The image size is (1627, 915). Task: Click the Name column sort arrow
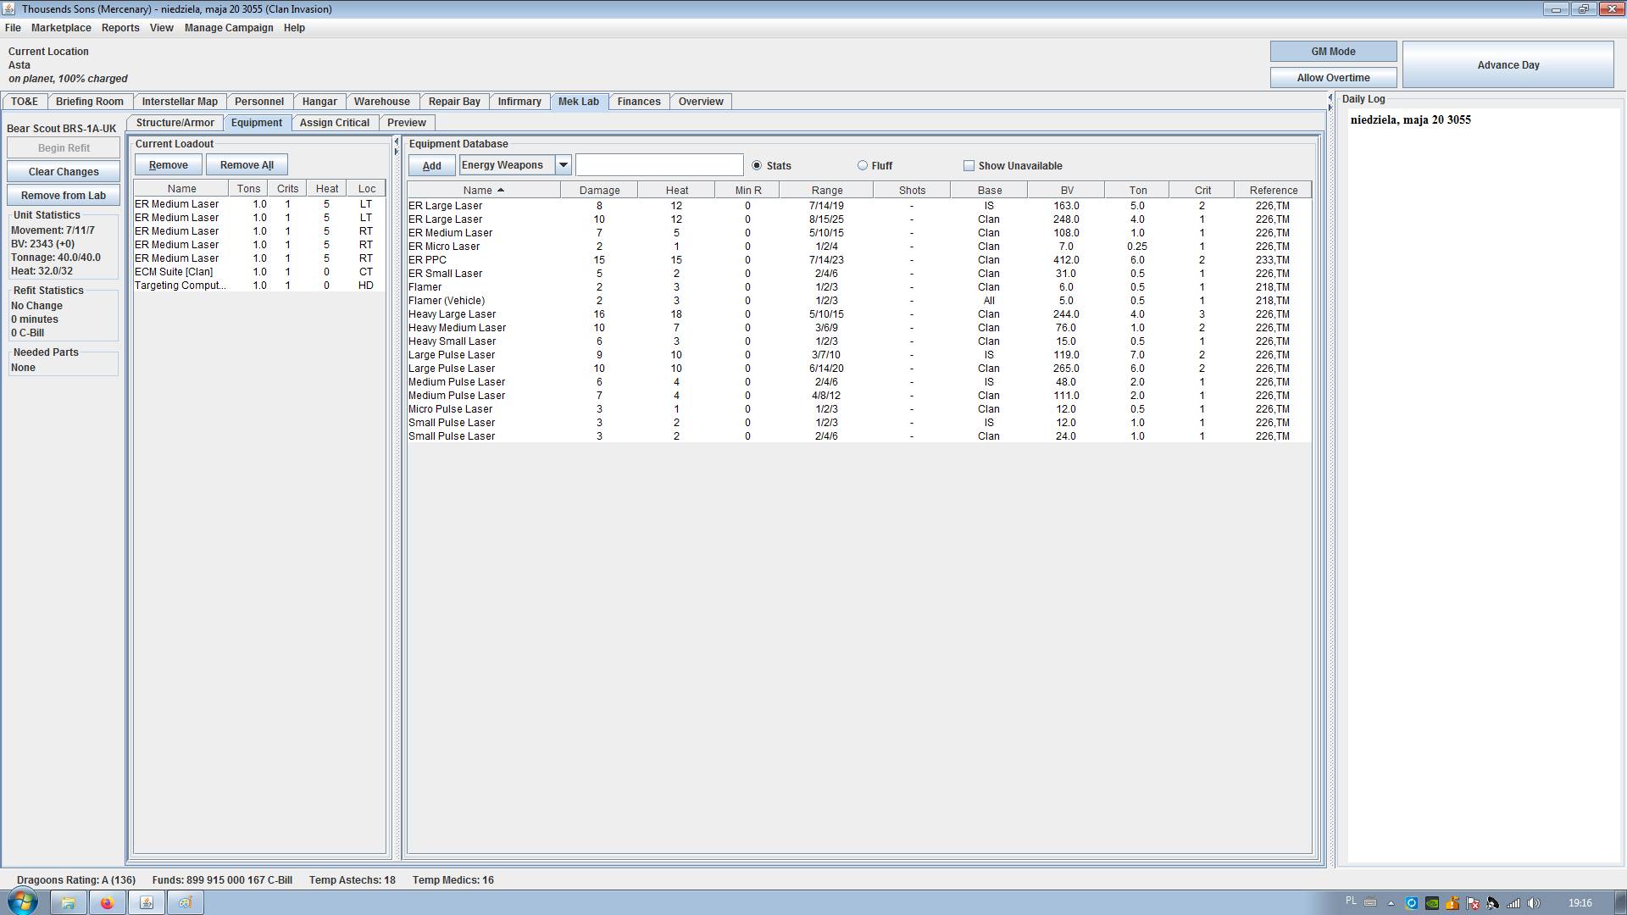501,191
